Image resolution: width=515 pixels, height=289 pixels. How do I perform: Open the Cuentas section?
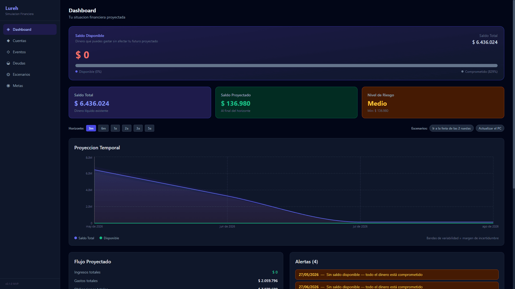pos(30,41)
